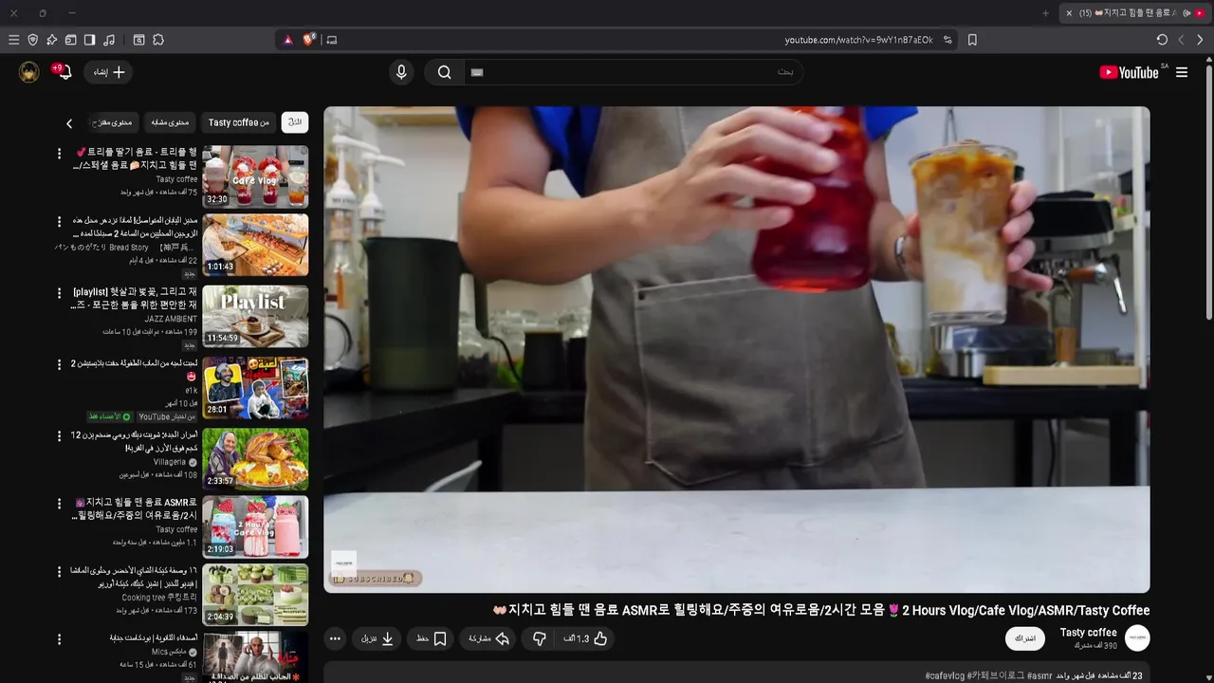This screenshot has width=1214, height=683.
Task: Reload the page
Action: (1162, 40)
